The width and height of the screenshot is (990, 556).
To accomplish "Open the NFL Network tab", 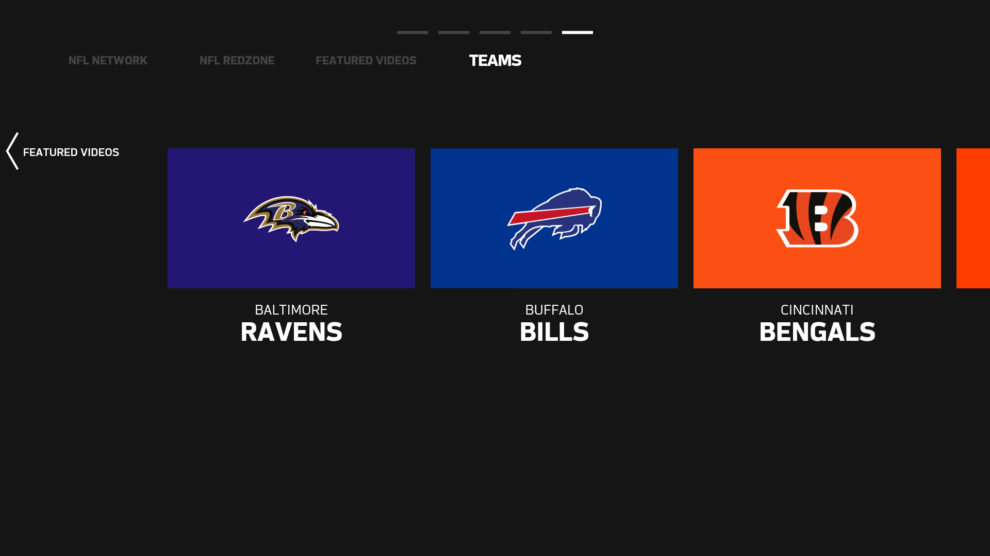I will tap(108, 60).
